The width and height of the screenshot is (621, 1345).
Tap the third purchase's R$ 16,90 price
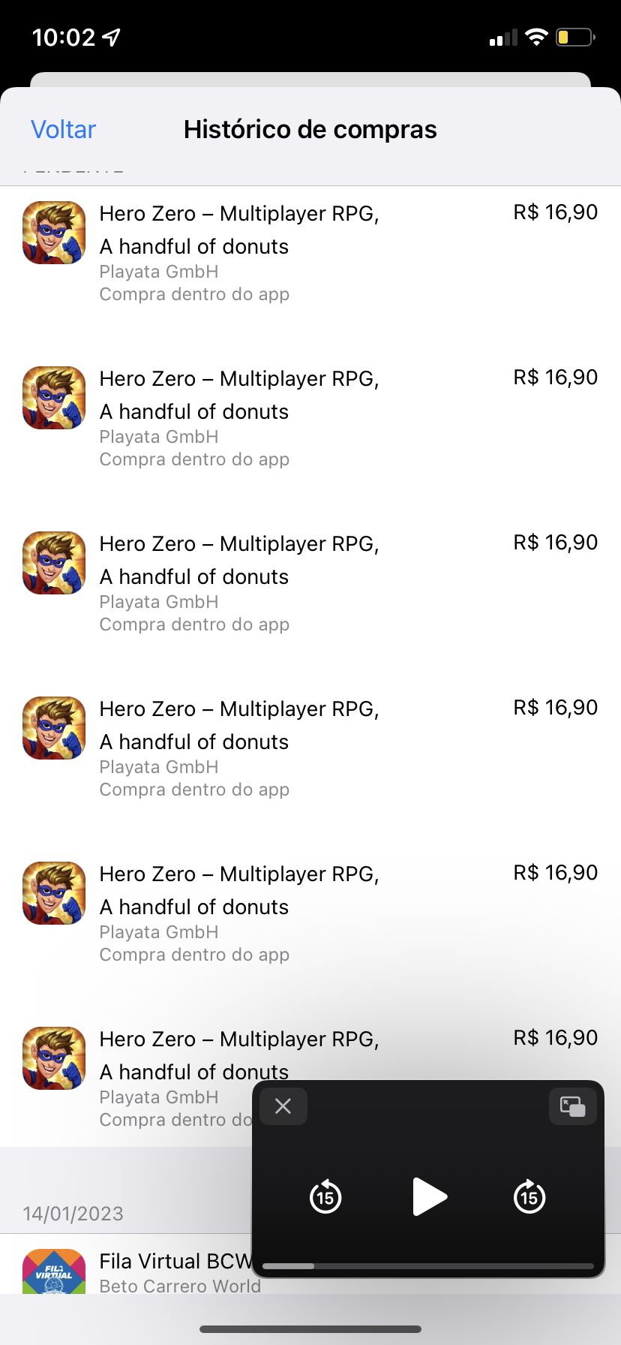click(x=555, y=543)
